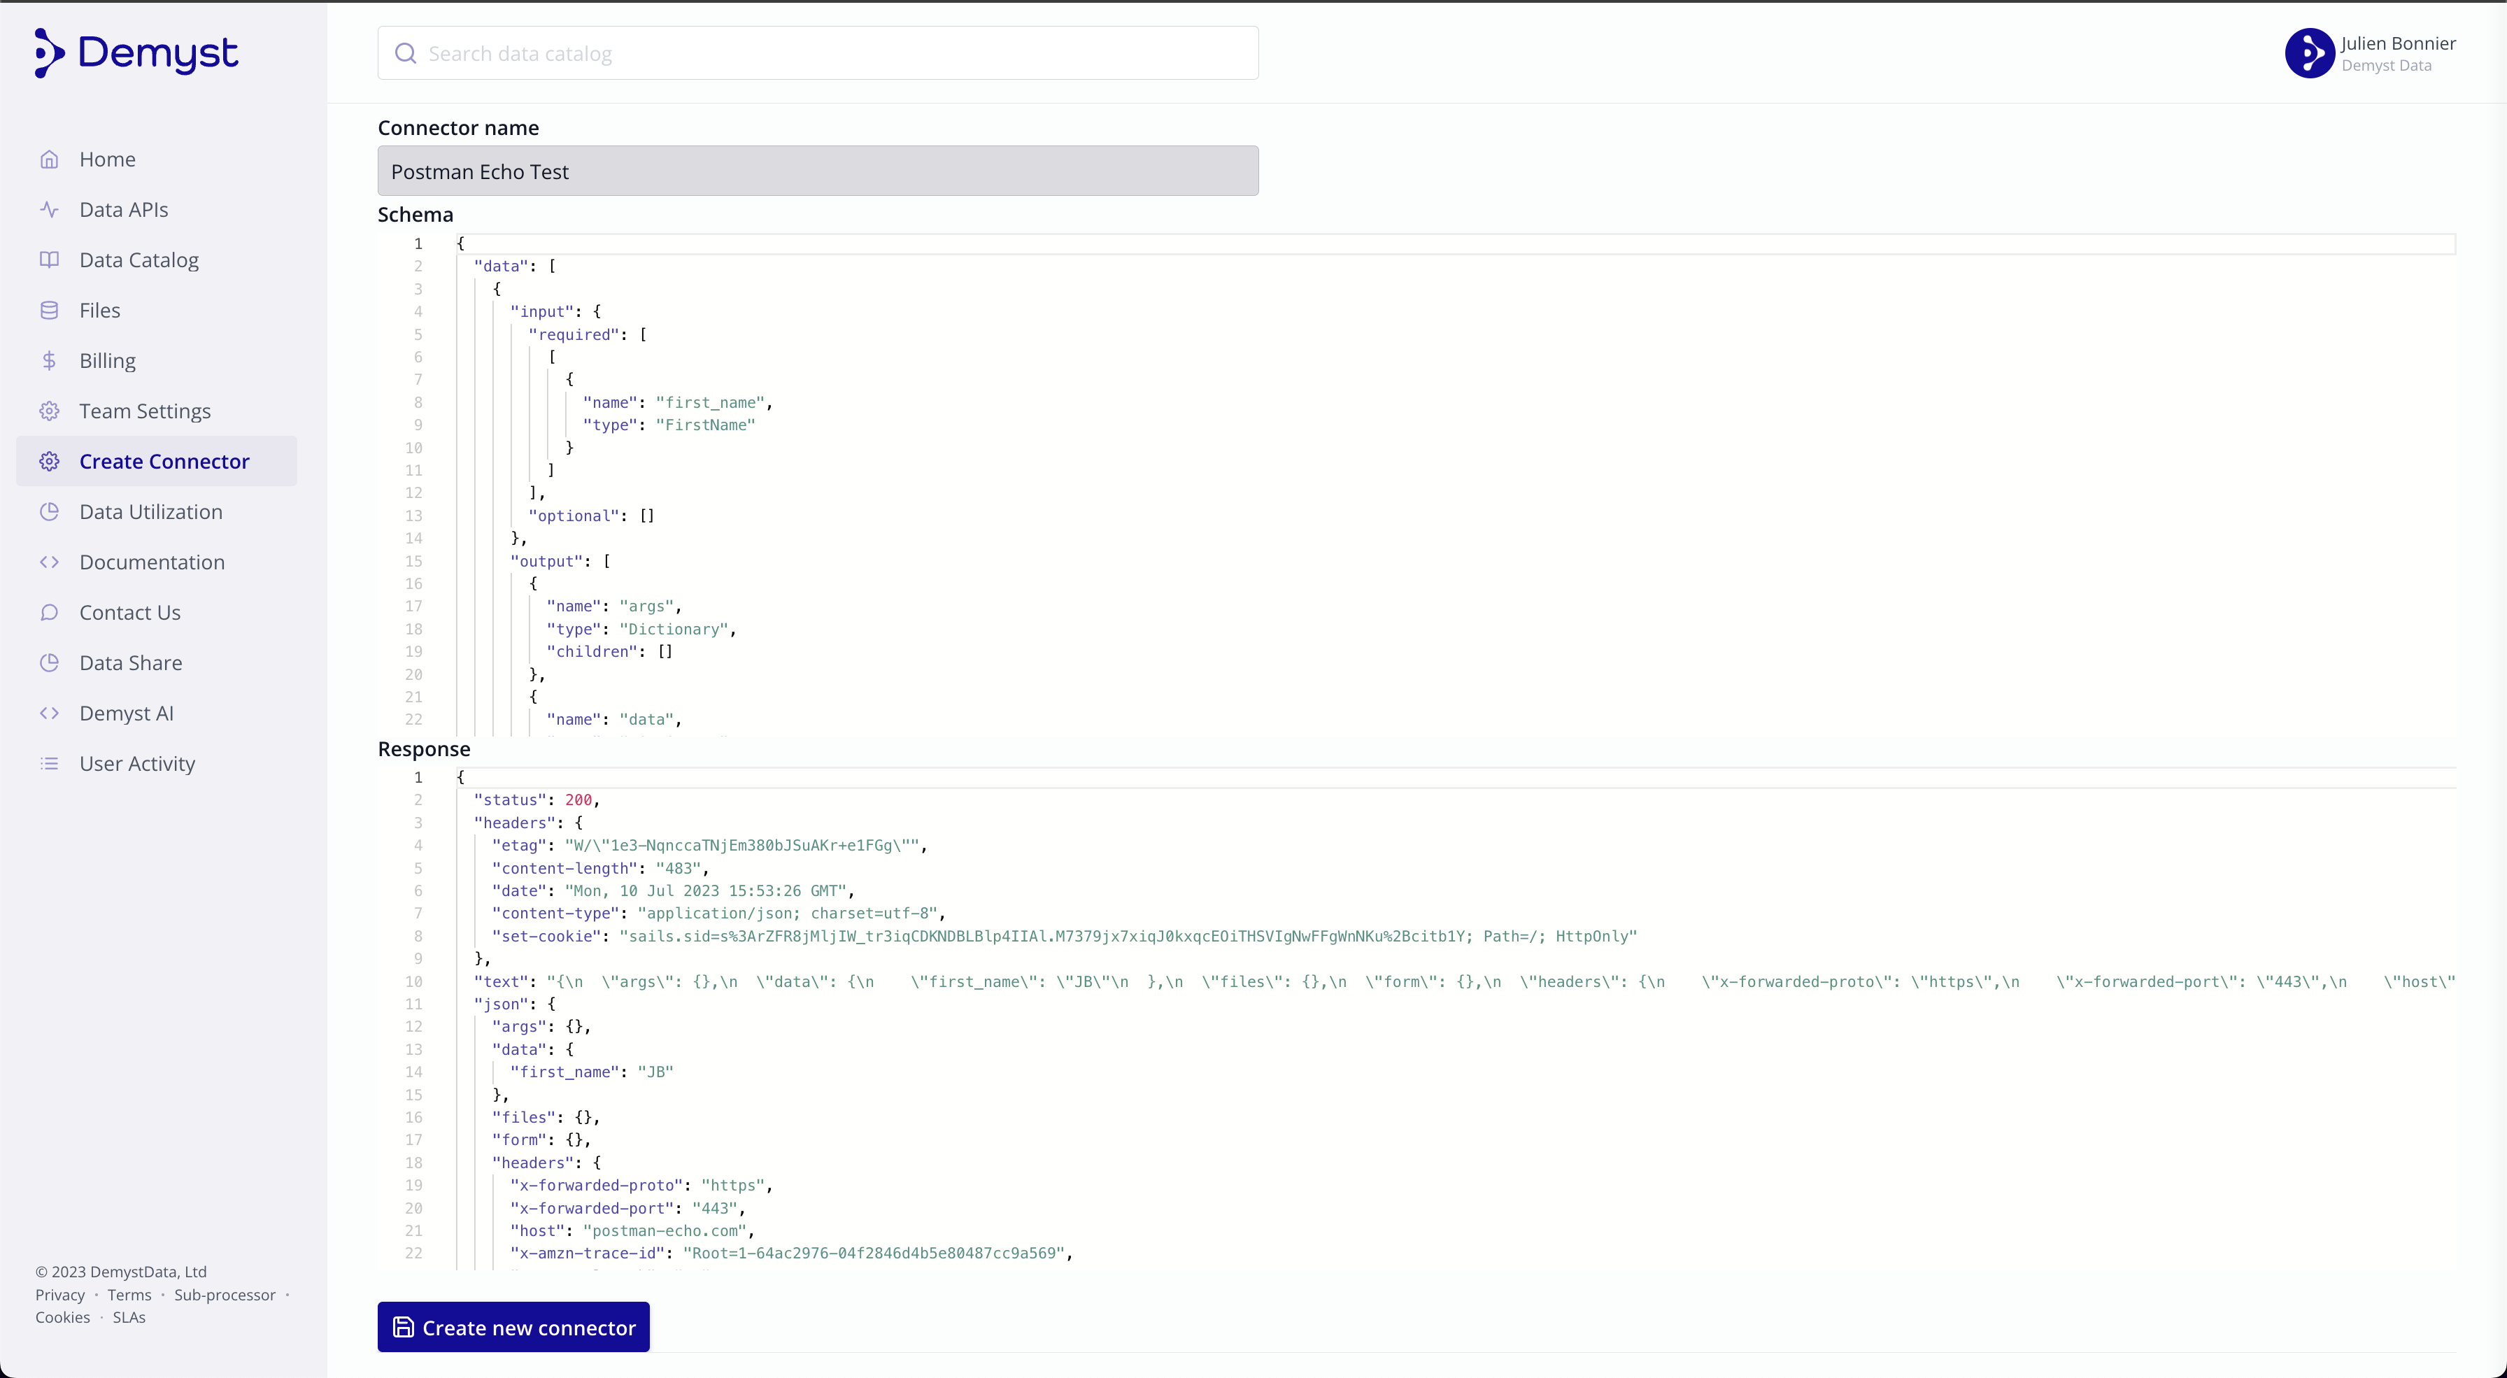Viewport: 2507px width, 1378px height.
Task: Open the Data Share page
Action: (x=130, y=662)
